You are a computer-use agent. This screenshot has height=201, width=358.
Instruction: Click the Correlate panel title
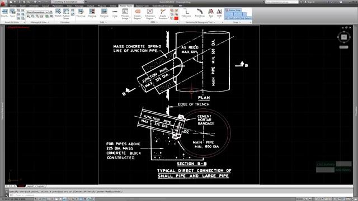65,22
